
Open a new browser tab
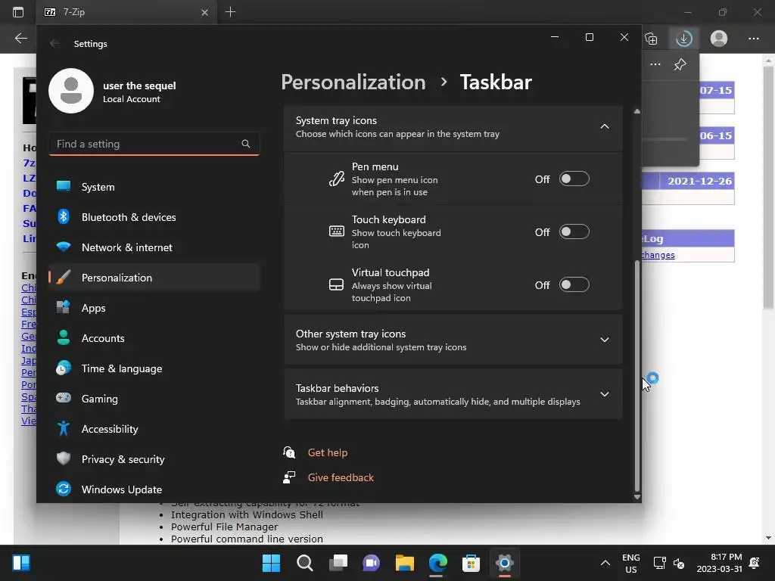tap(230, 12)
